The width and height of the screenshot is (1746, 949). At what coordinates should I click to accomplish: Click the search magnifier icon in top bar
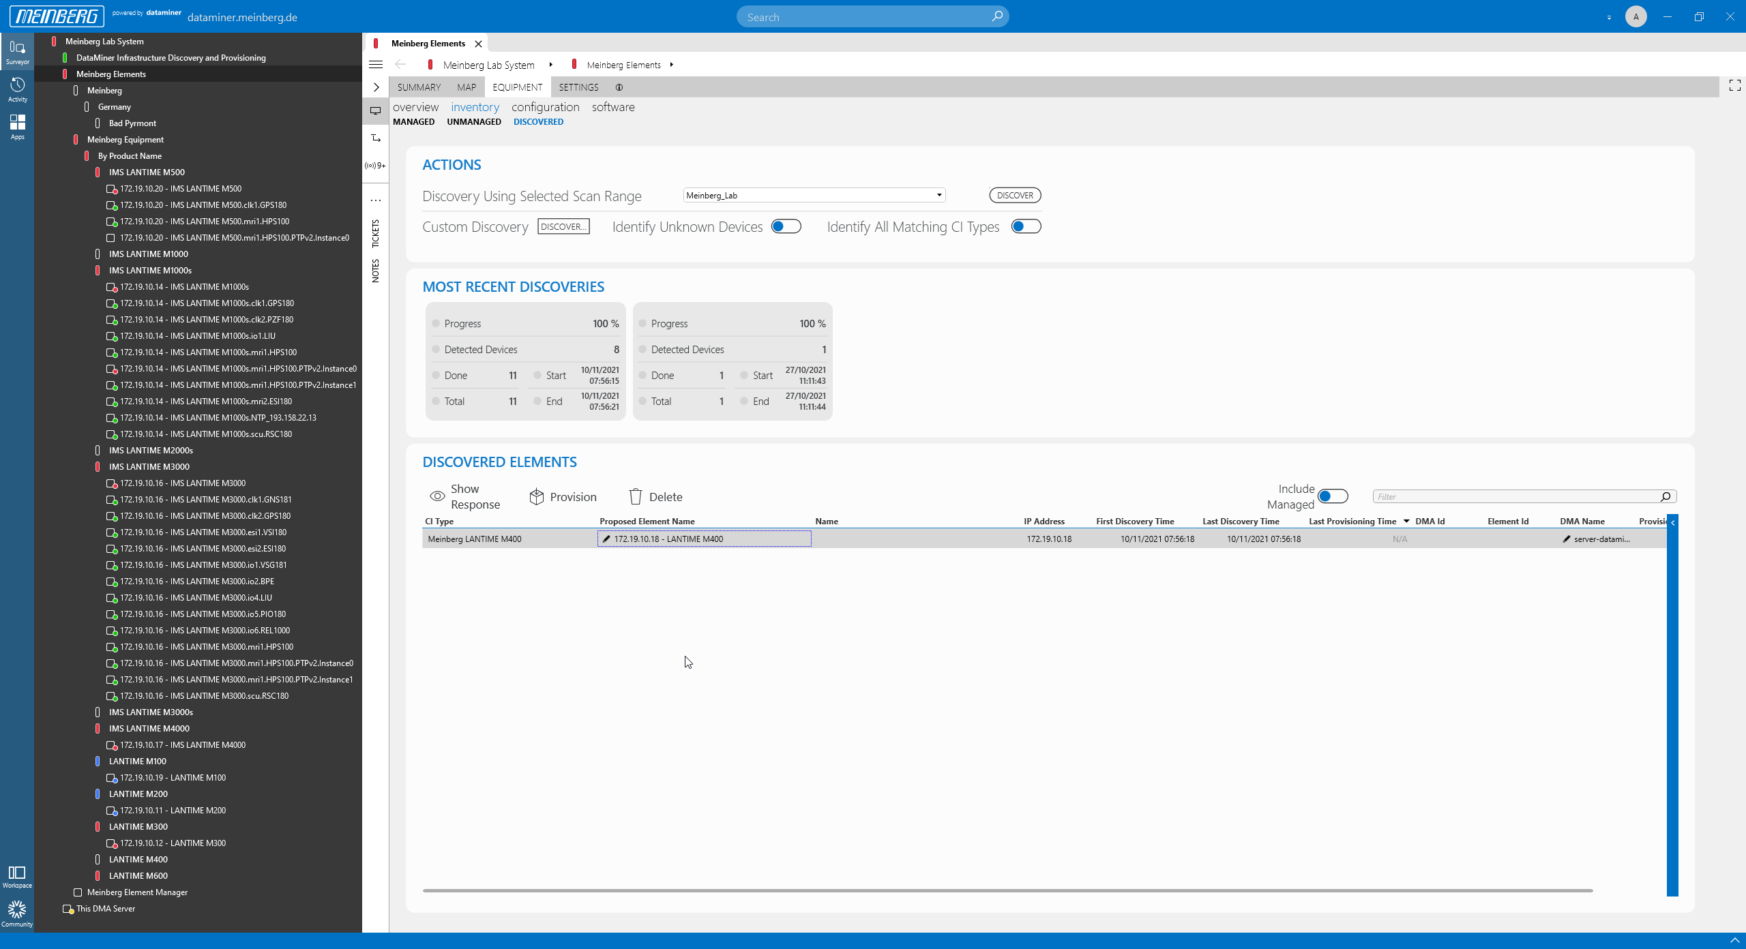click(x=996, y=16)
